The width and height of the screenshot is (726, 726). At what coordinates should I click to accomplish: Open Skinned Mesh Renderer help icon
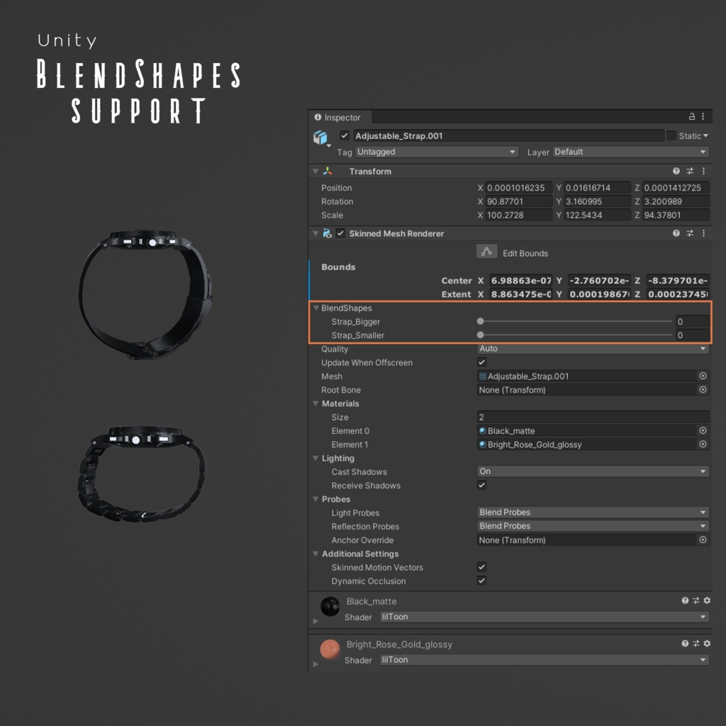click(x=676, y=233)
